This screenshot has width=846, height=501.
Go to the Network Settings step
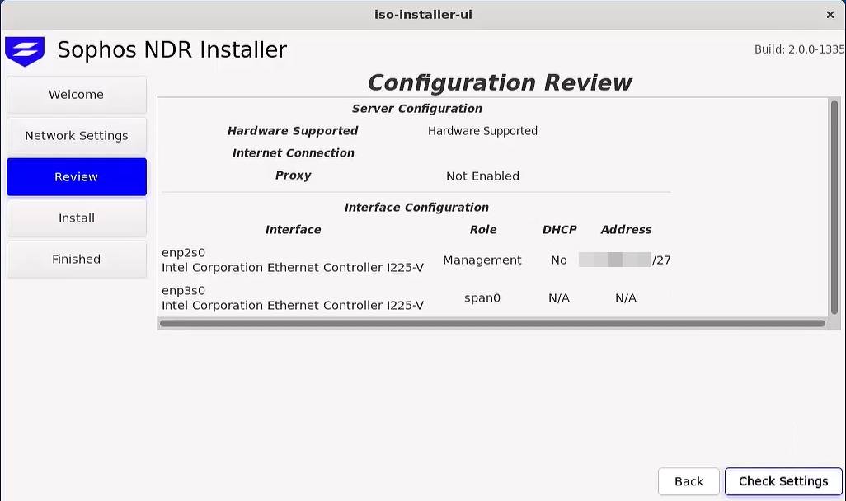(x=77, y=135)
